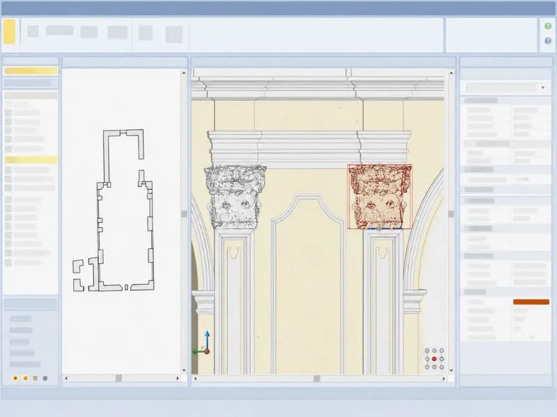
Task: Select the red center dot of the view selector
Action: [434, 359]
